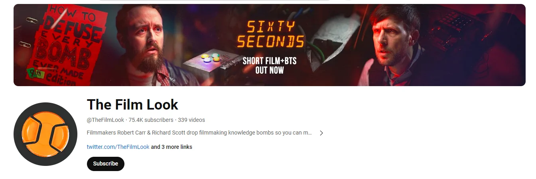This screenshot has height=179, width=536.
Task: Click the SIXTY SECONDS title in banner
Action: (270, 34)
